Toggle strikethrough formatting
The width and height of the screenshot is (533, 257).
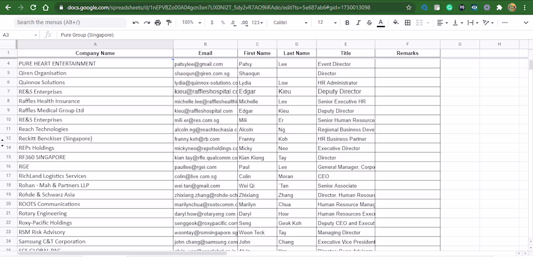(369, 22)
